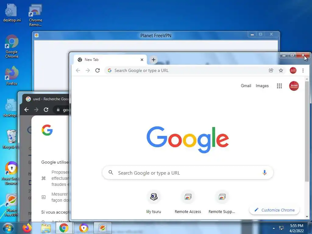Go forward in dark Chrome window
The width and height of the screenshot is (312, 234).
click(x=36, y=110)
